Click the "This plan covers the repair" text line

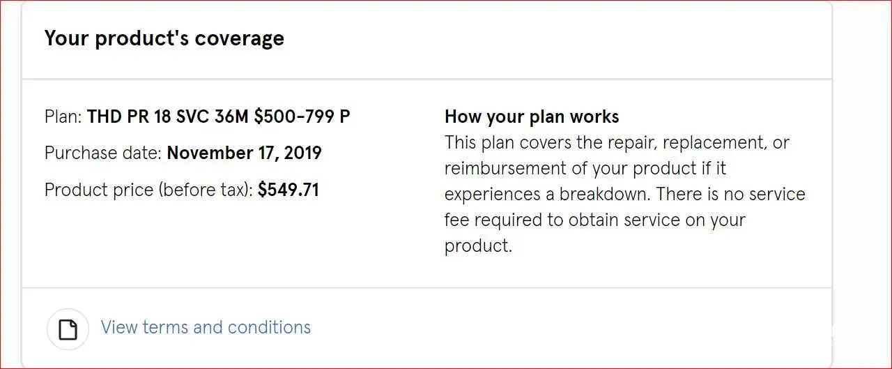(x=617, y=142)
